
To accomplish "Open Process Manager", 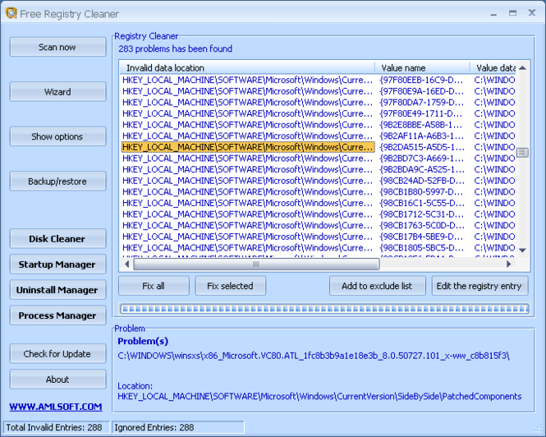I will coord(57,315).
